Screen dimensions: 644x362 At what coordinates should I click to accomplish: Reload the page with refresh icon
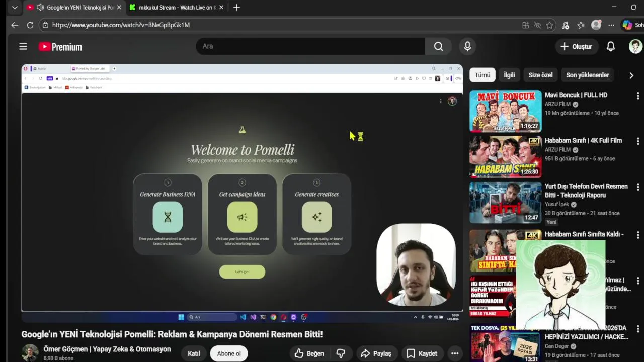pos(30,25)
